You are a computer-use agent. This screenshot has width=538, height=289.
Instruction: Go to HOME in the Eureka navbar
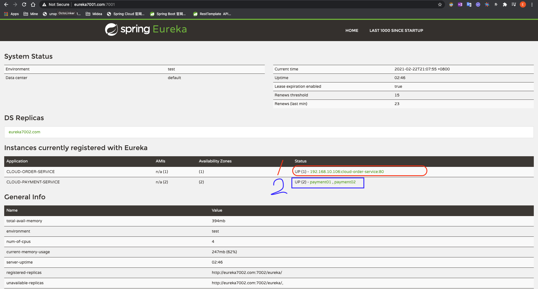click(352, 30)
